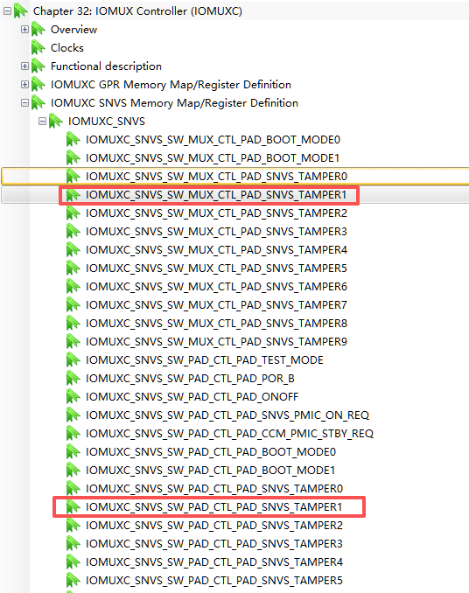This screenshot has height=593, width=469.
Task: Go to IOMUXC_SNVS_SW_PAD_CTL_PAD_ONOFF
Action: [x=192, y=397]
